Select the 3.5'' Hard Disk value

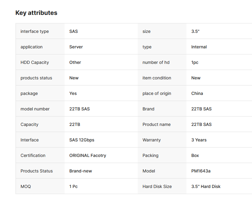(x=206, y=186)
